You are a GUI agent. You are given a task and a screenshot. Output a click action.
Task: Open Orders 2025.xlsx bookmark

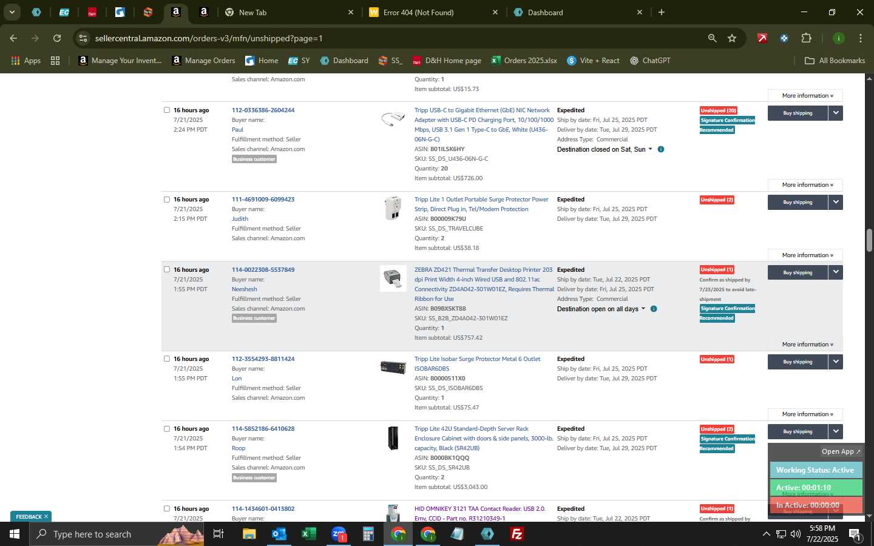(x=524, y=61)
